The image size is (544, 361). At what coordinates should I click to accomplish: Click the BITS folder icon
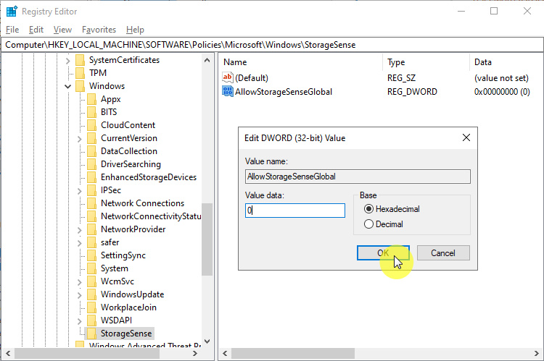[x=91, y=112]
